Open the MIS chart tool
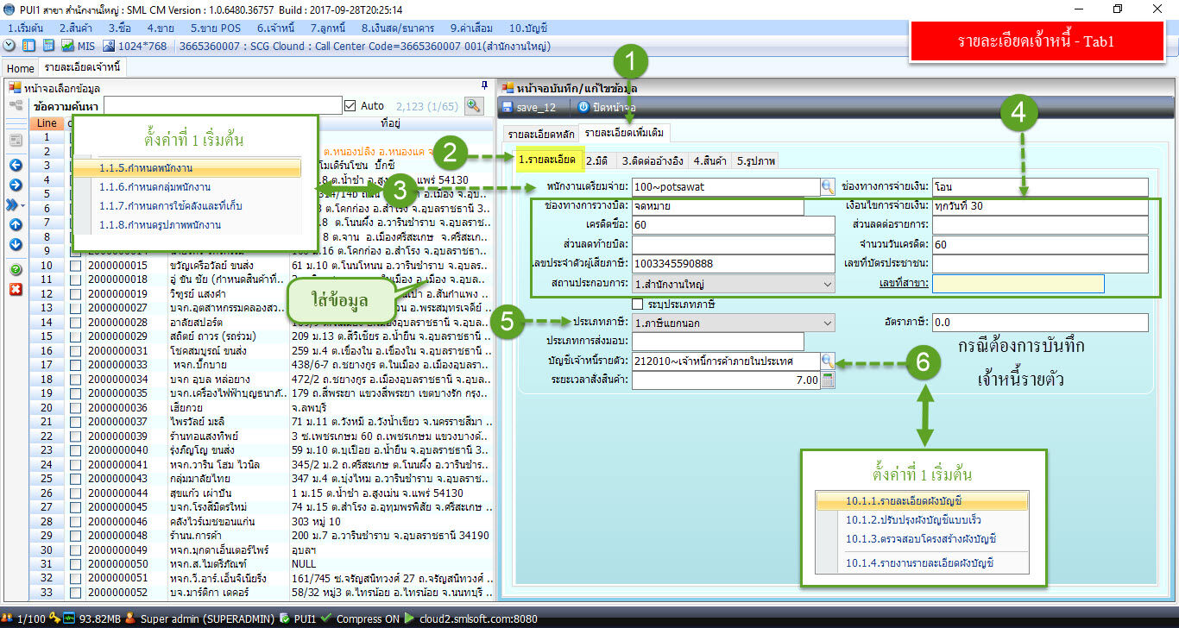The image size is (1179, 628). [x=79, y=46]
